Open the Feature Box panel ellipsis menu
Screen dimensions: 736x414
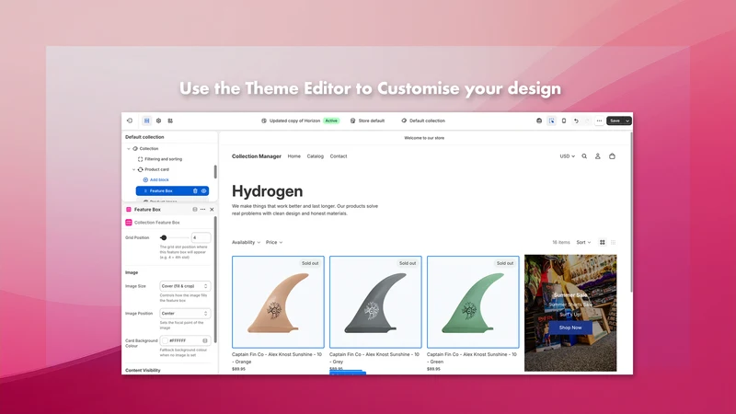tap(202, 210)
